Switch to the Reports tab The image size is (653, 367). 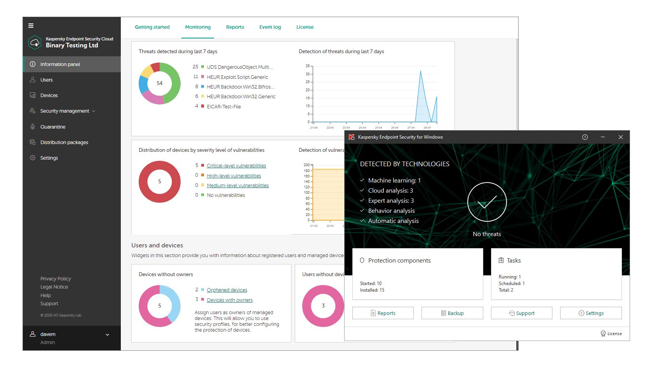tap(235, 27)
